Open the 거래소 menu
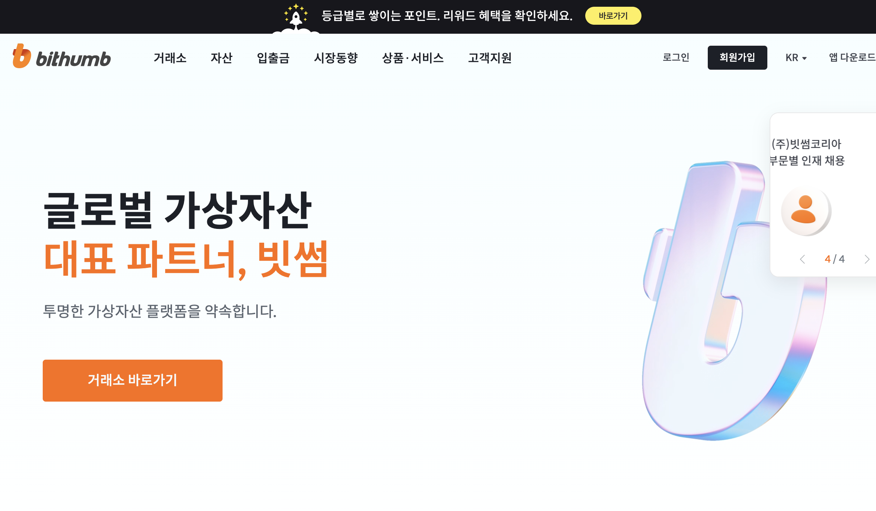Screen dimensions: 876x511 point(170,58)
